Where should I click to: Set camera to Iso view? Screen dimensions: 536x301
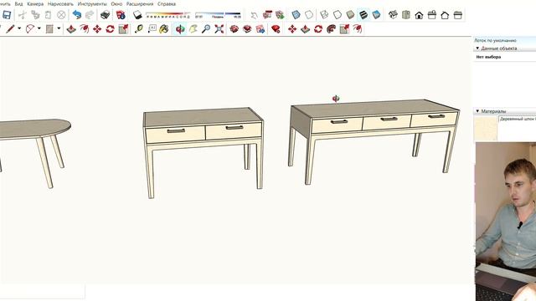coord(393,15)
